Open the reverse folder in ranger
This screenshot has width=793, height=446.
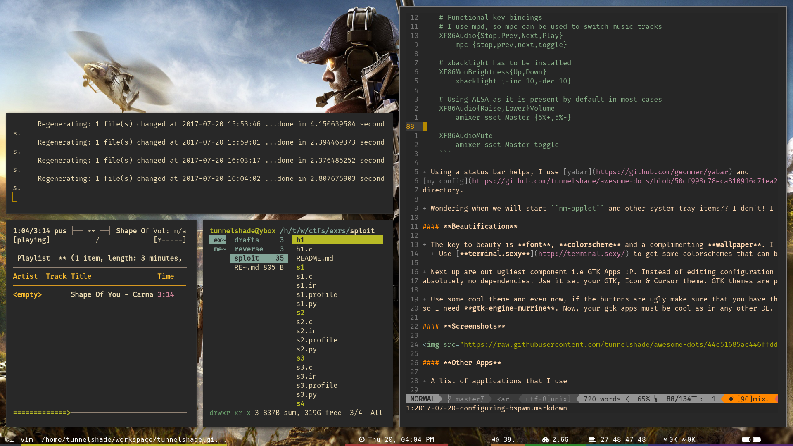tap(248, 249)
